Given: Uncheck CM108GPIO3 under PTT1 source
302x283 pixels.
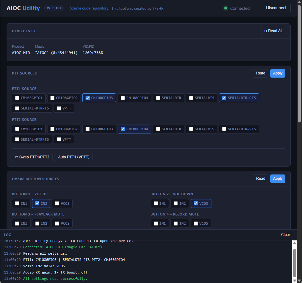Looking at the screenshot, I should [x=88, y=98].
